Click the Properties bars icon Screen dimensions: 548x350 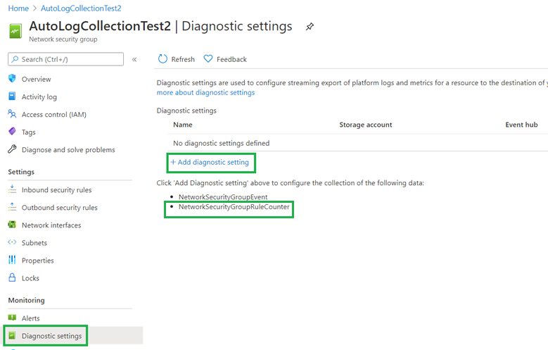point(12,260)
